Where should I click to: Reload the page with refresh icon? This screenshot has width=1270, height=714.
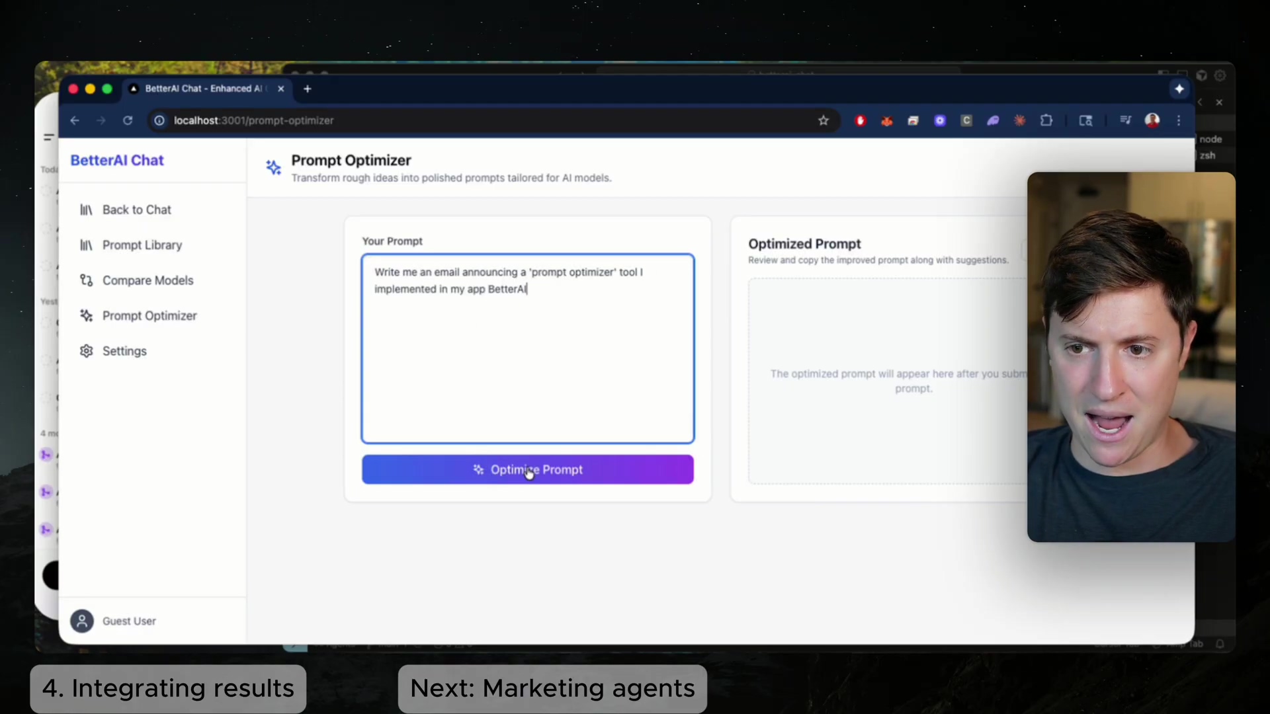click(x=128, y=120)
